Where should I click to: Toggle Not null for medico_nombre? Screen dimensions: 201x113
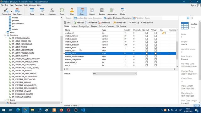(147, 36)
